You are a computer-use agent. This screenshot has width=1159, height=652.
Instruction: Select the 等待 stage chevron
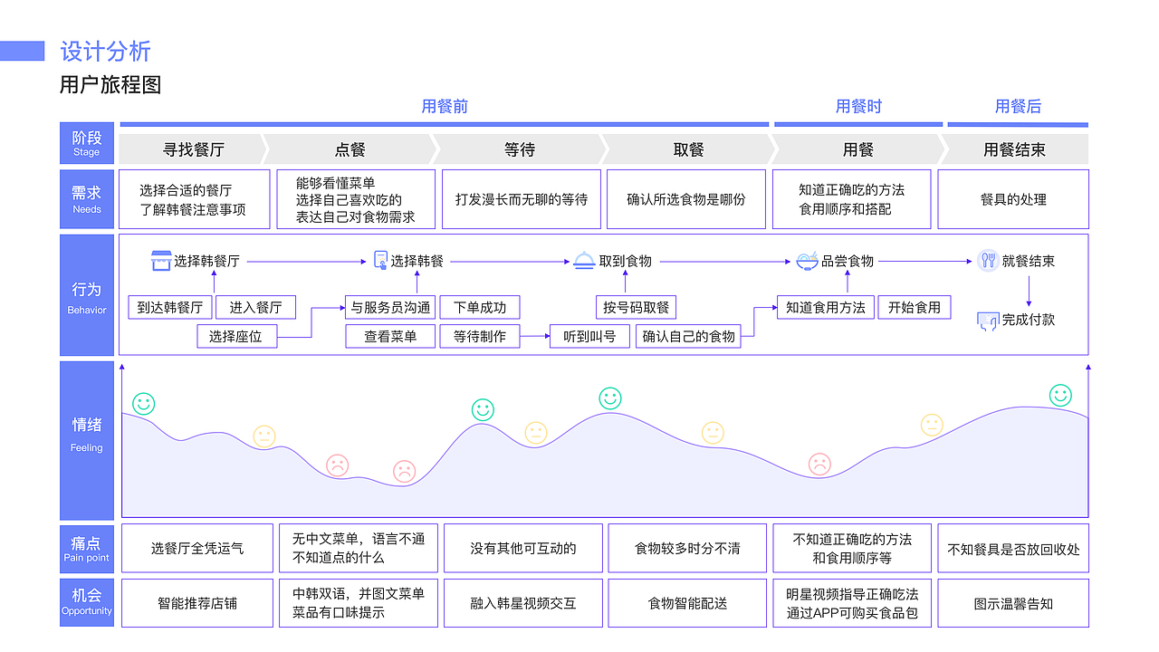[x=519, y=149]
